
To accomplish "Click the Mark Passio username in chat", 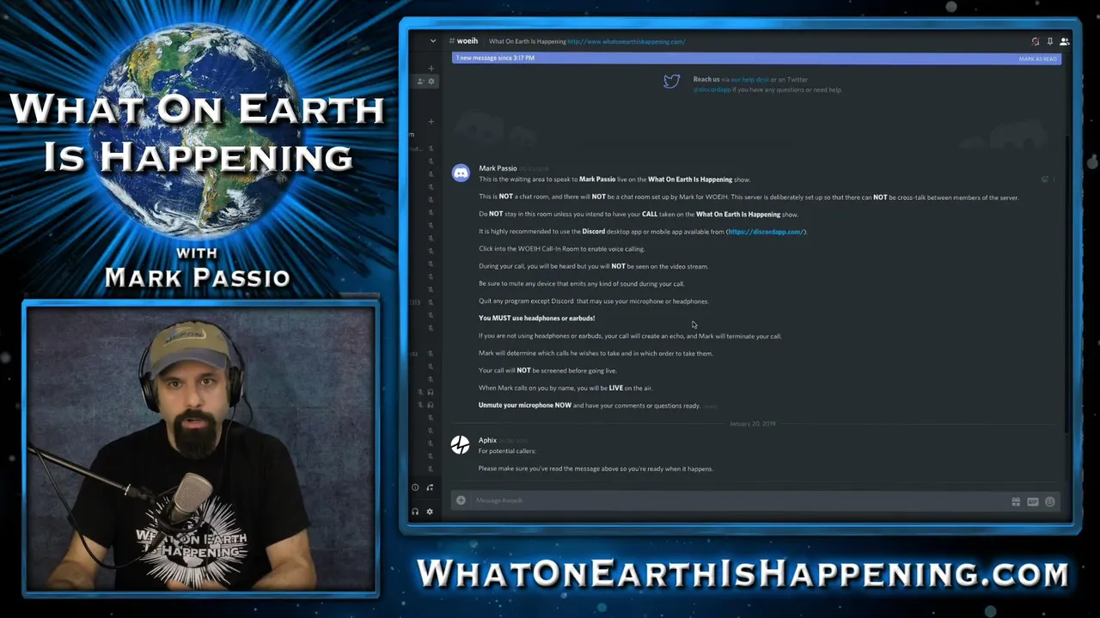I will 498,168.
